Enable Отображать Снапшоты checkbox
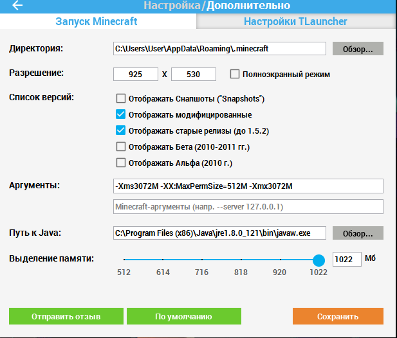Viewport: 397px width, 338px height. click(120, 98)
